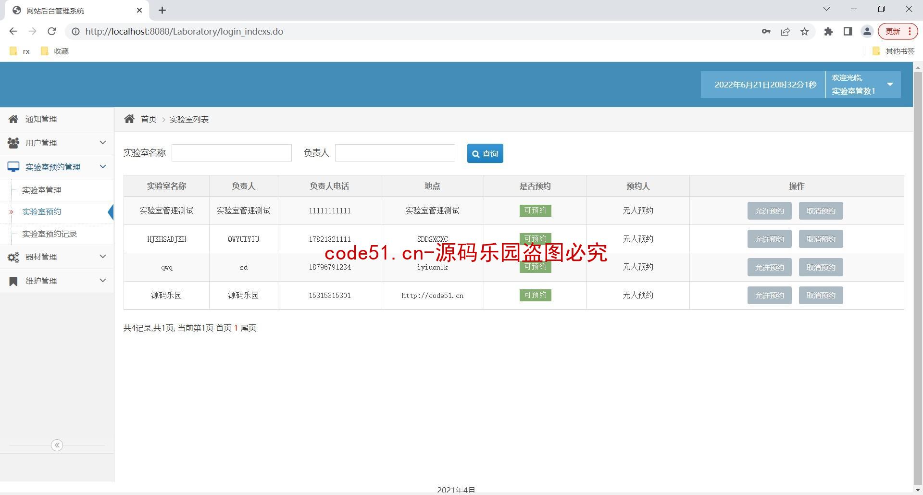The height and width of the screenshot is (495, 923).
Task: Bookmark this page with the star icon
Action: point(805,32)
